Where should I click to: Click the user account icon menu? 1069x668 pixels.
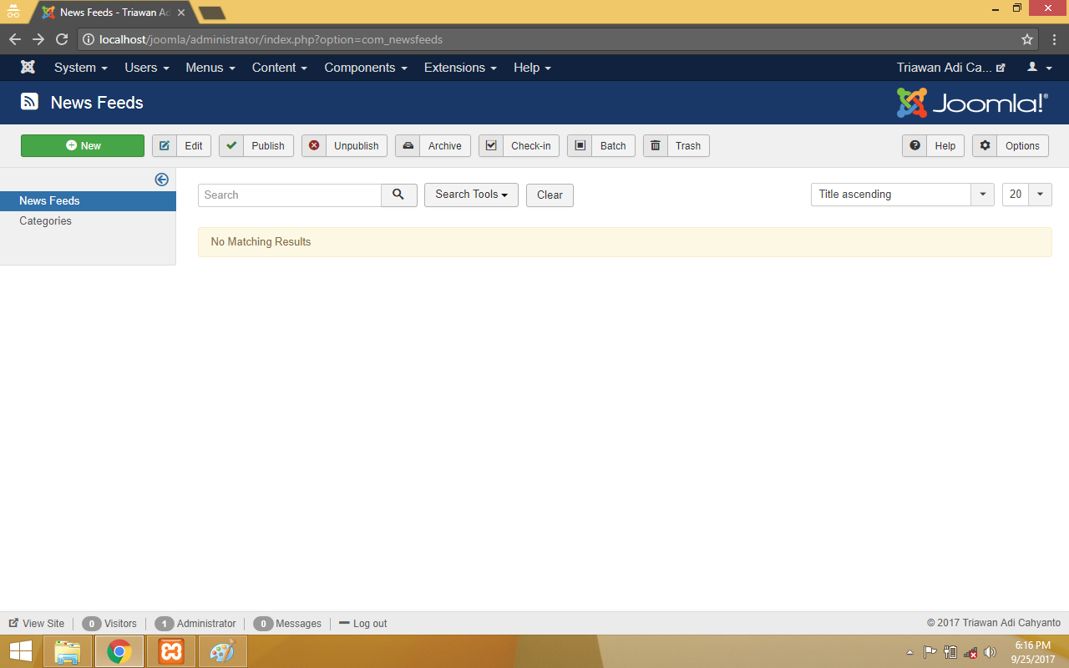(1039, 68)
